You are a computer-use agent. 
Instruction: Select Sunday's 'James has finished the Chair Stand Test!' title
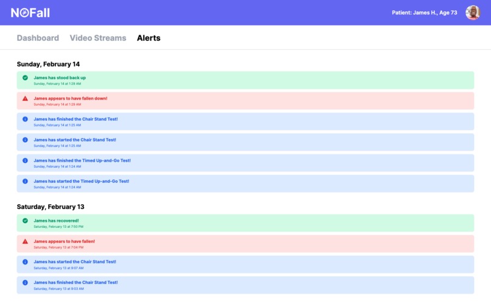click(76, 119)
